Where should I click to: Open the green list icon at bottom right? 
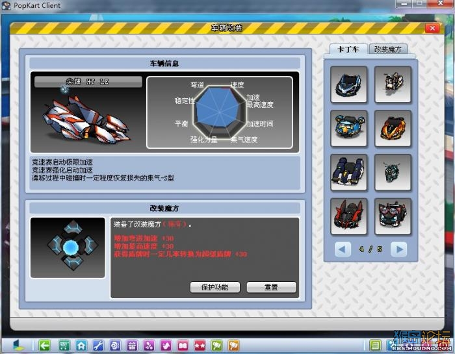(375, 346)
